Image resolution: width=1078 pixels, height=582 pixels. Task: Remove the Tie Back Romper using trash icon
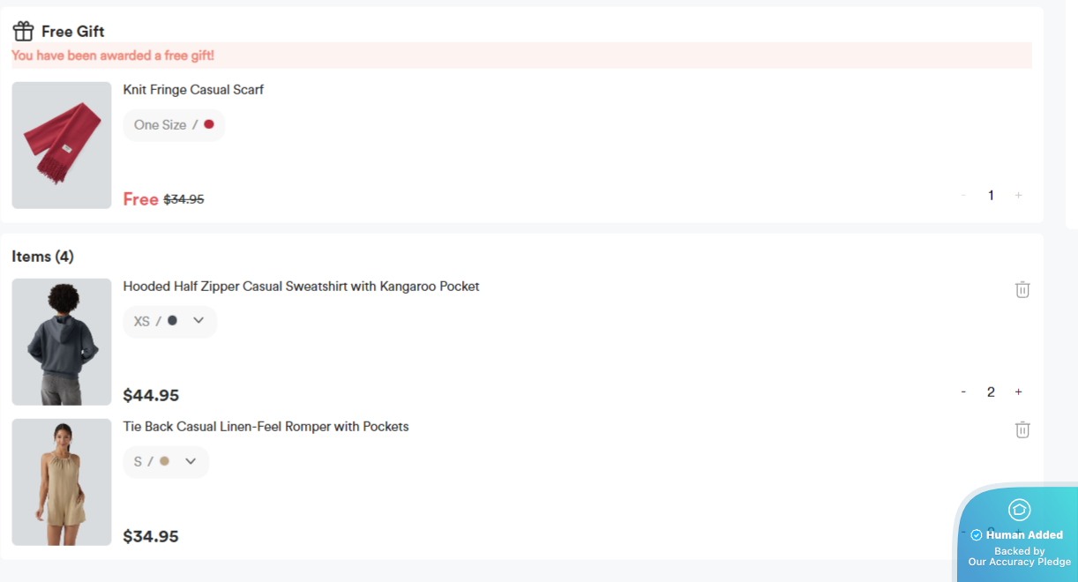(1022, 429)
